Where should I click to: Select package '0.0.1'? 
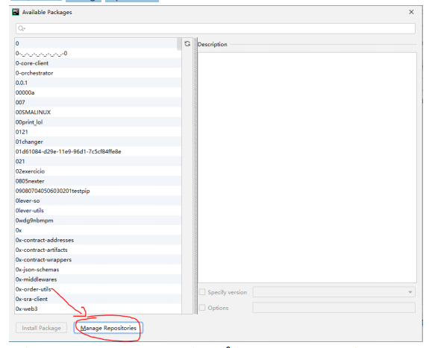[98, 83]
